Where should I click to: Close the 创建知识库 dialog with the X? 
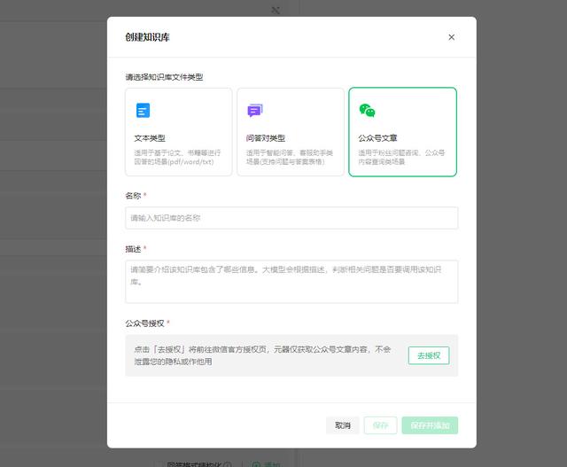451,37
